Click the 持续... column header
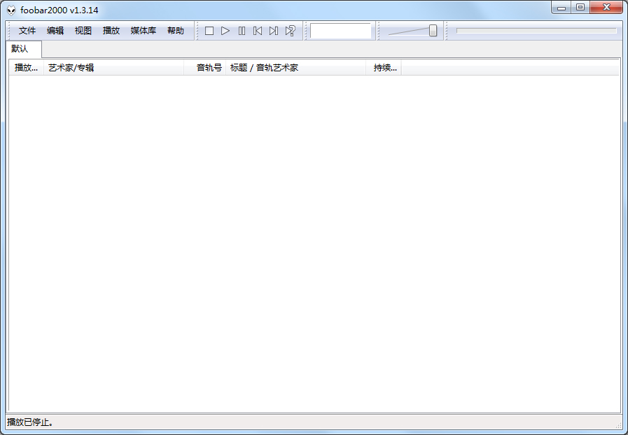628x435 pixels. coord(384,68)
